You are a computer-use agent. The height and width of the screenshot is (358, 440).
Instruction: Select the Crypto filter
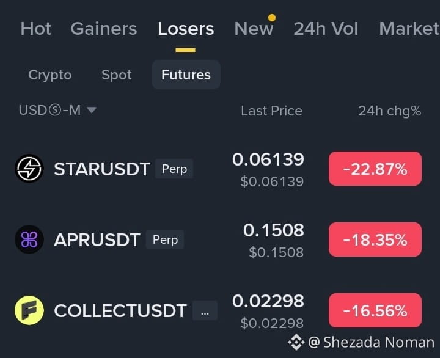coord(50,75)
